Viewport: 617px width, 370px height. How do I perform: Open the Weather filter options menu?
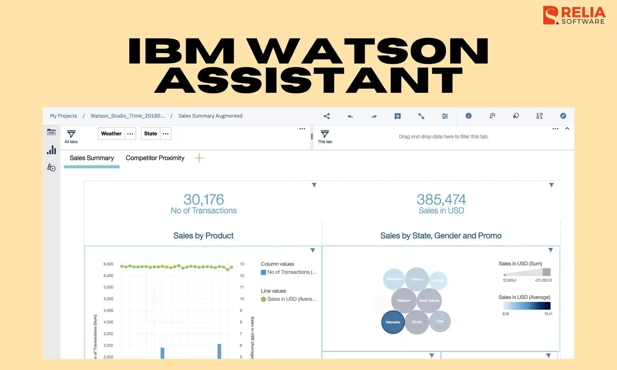pos(130,134)
